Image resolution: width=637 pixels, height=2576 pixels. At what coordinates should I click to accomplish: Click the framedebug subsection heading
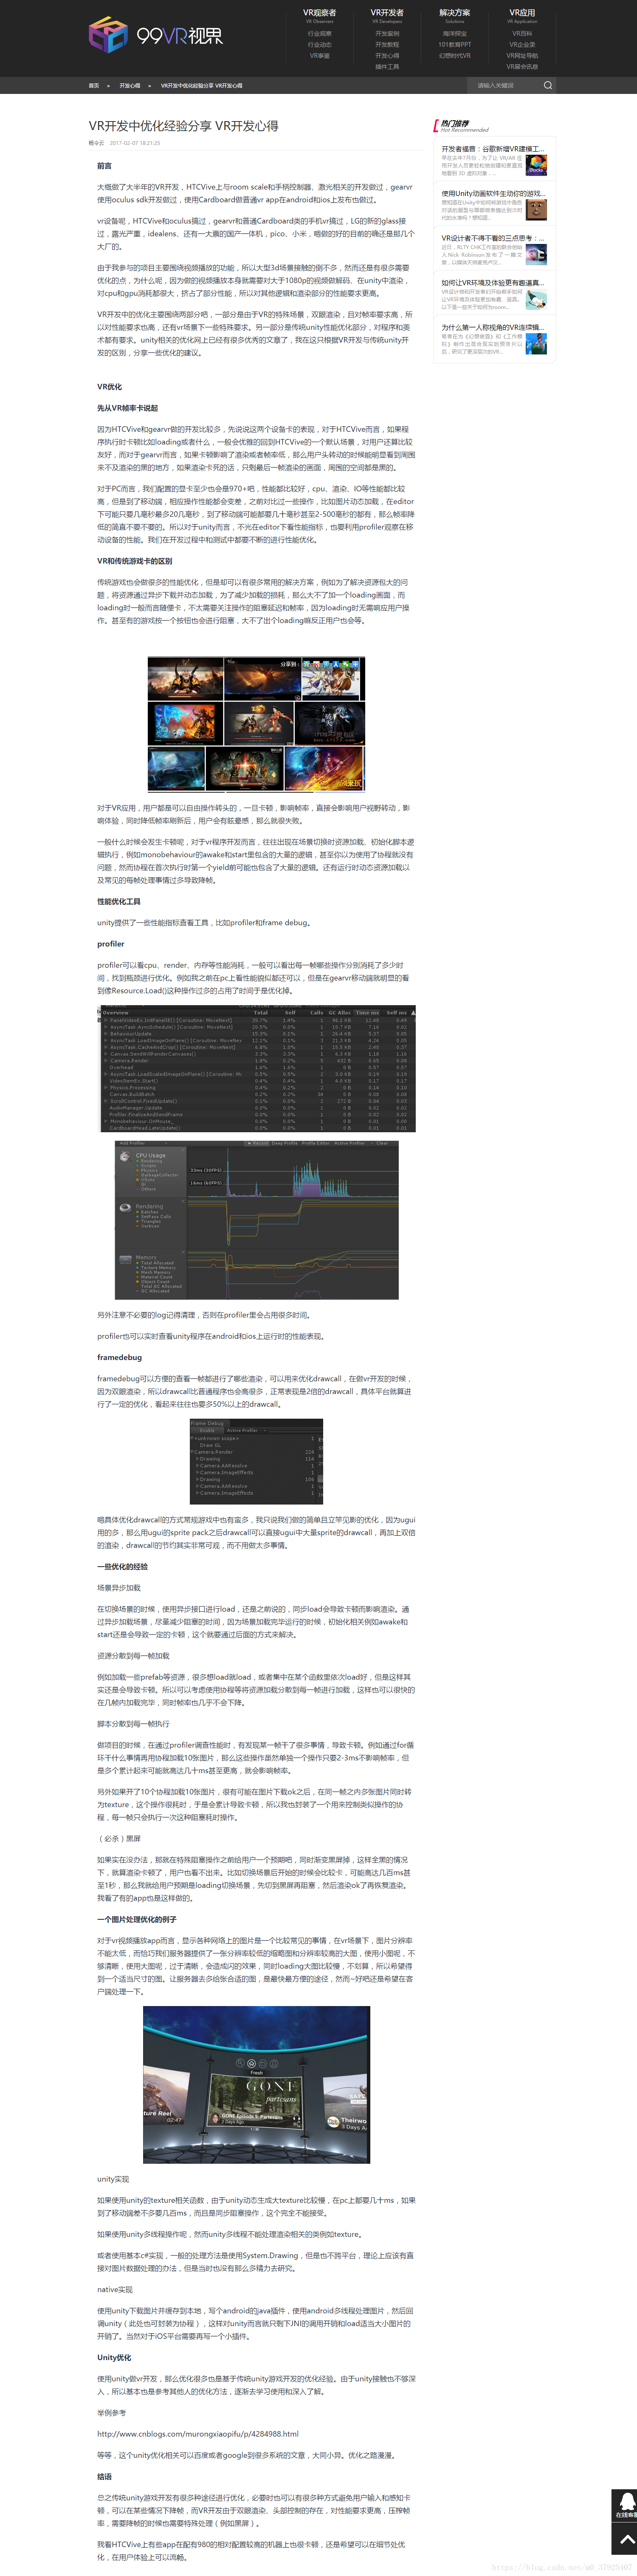119,1357
